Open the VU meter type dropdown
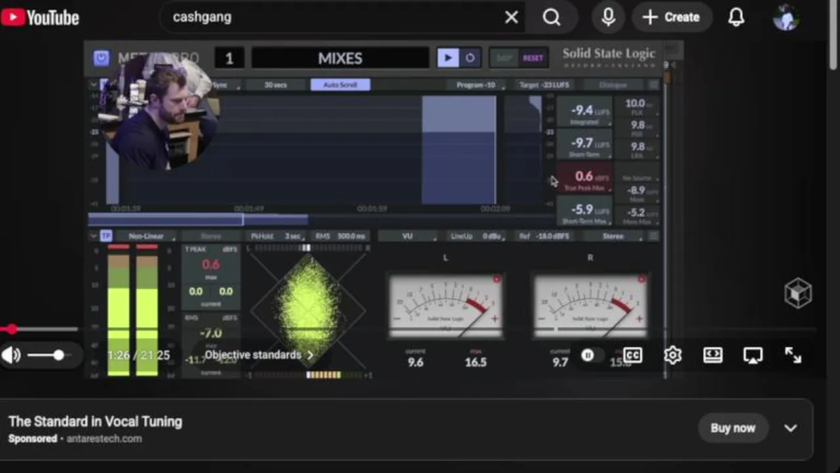This screenshot has width=840, height=473. [408, 236]
